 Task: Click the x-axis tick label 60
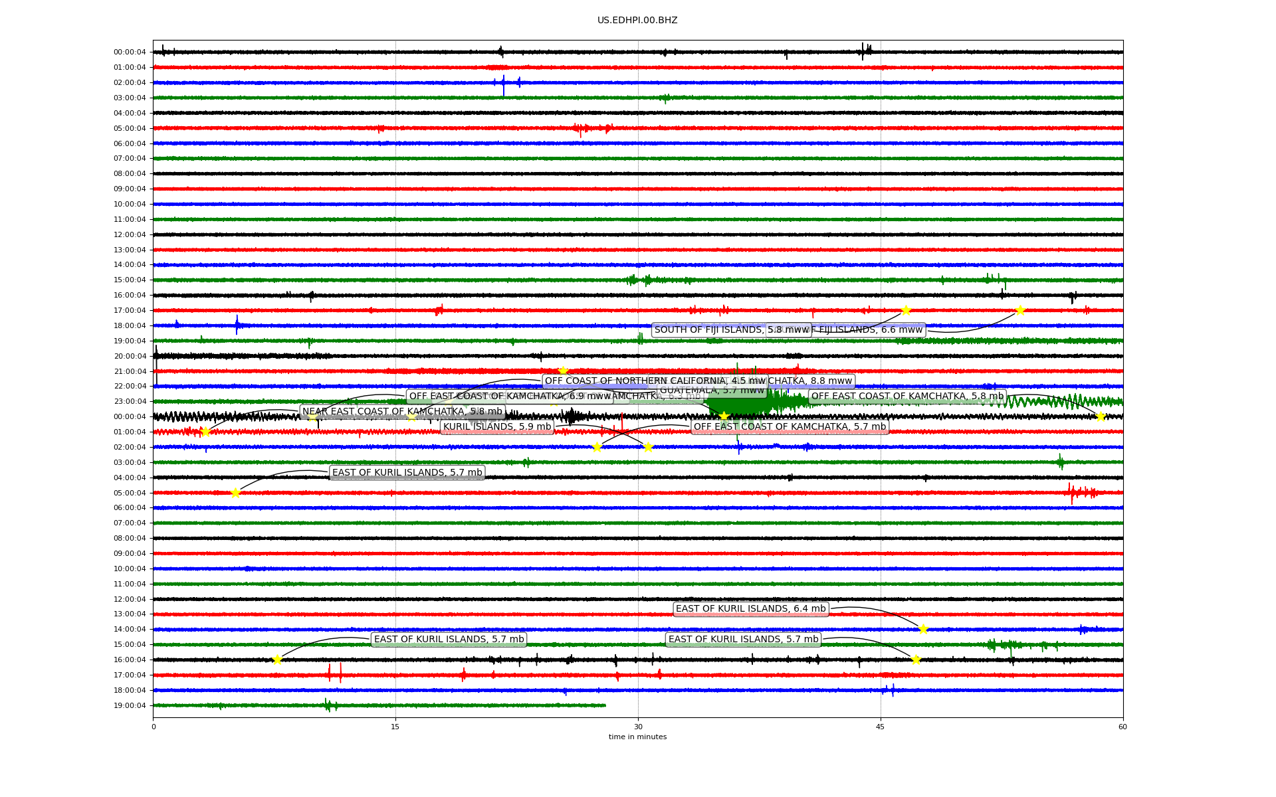(x=1122, y=727)
